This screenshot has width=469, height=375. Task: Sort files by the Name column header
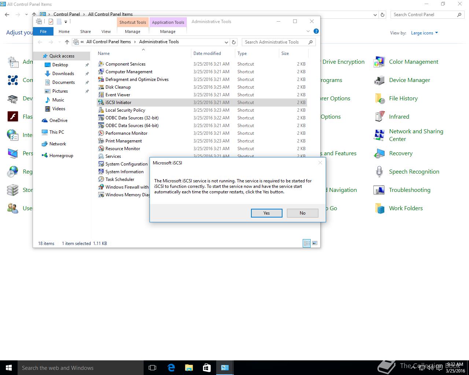(x=144, y=53)
